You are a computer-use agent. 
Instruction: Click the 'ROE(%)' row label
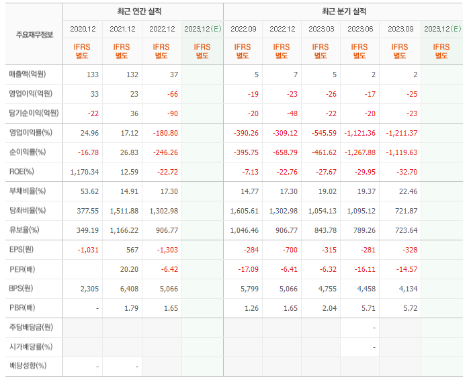[22, 171]
